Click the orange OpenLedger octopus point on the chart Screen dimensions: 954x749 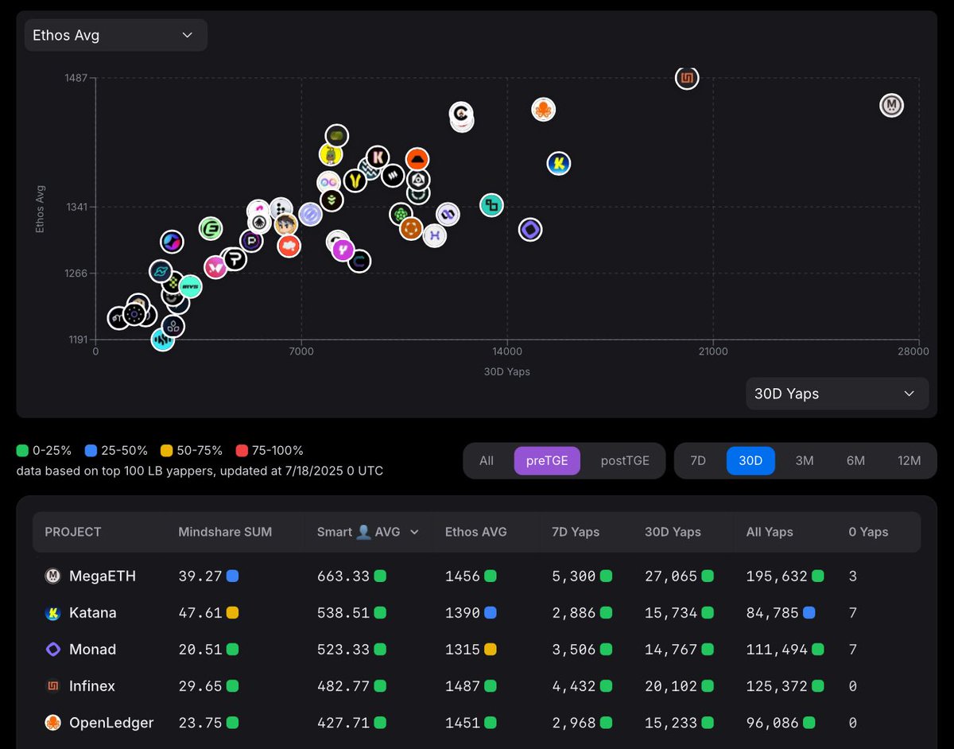point(543,110)
